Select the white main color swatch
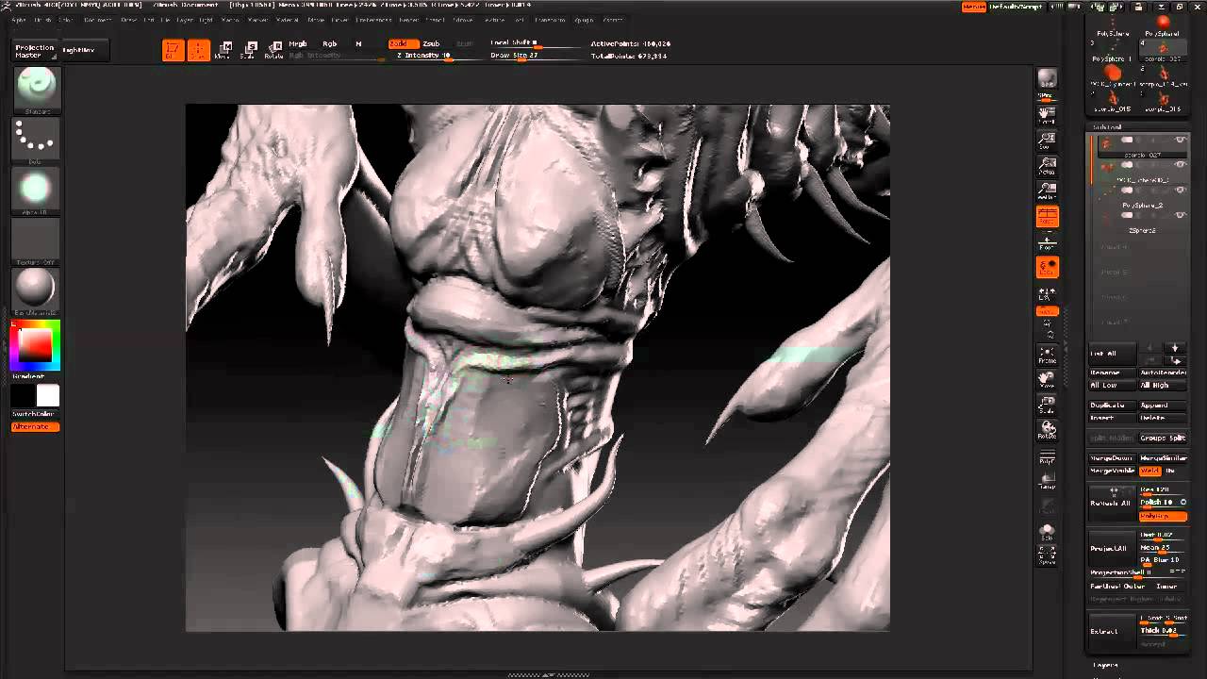Viewport: 1207px width, 679px height. pos(47,395)
